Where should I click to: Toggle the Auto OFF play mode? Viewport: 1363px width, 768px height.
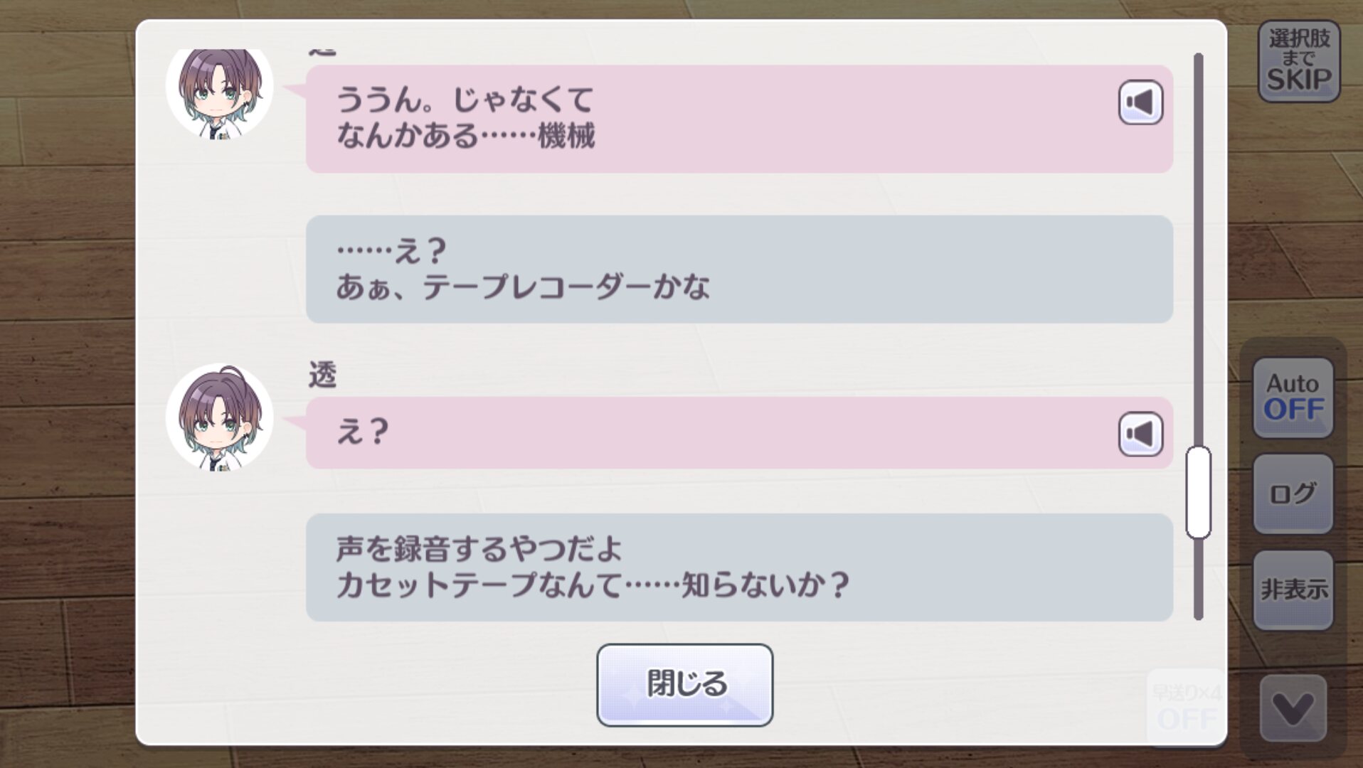click(x=1292, y=398)
